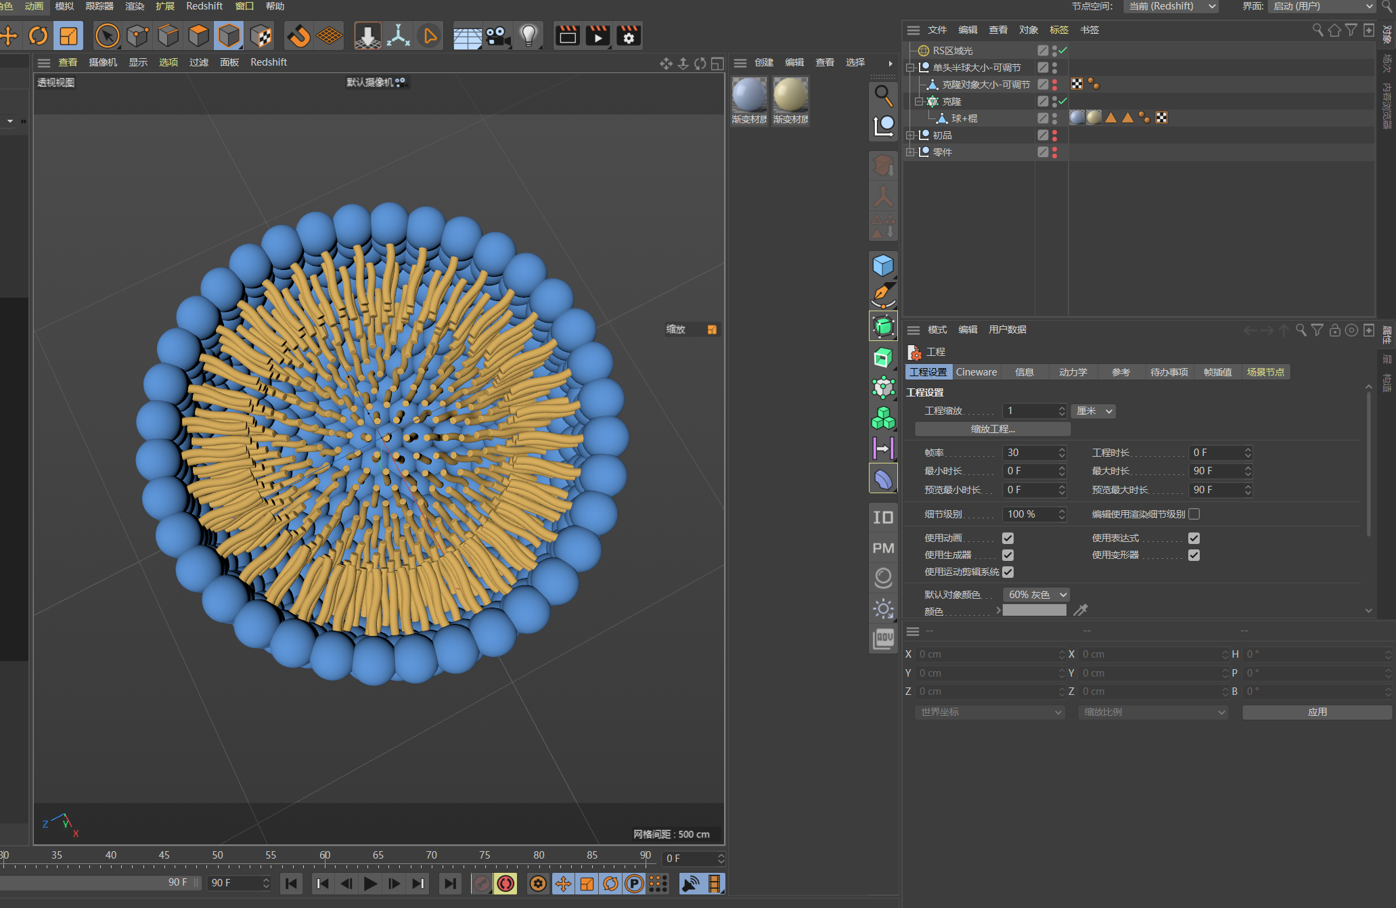Expand the 零件 tree item
The height and width of the screenshot is (908, 1396).
coord(910,152)
